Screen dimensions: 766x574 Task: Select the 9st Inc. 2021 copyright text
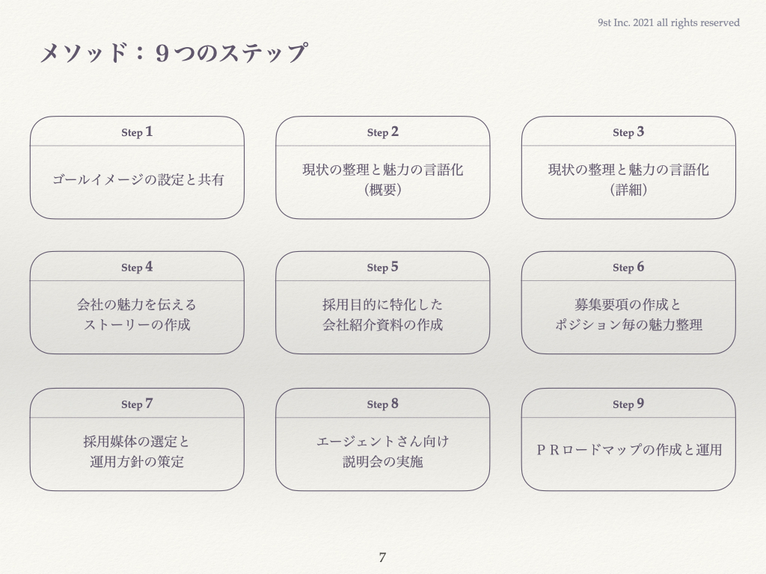tap(669, 22)
